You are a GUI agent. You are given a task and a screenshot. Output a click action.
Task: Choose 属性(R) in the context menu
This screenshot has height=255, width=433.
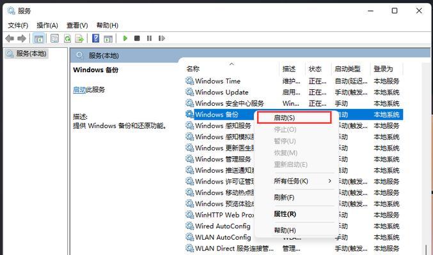tap(285, 214)
